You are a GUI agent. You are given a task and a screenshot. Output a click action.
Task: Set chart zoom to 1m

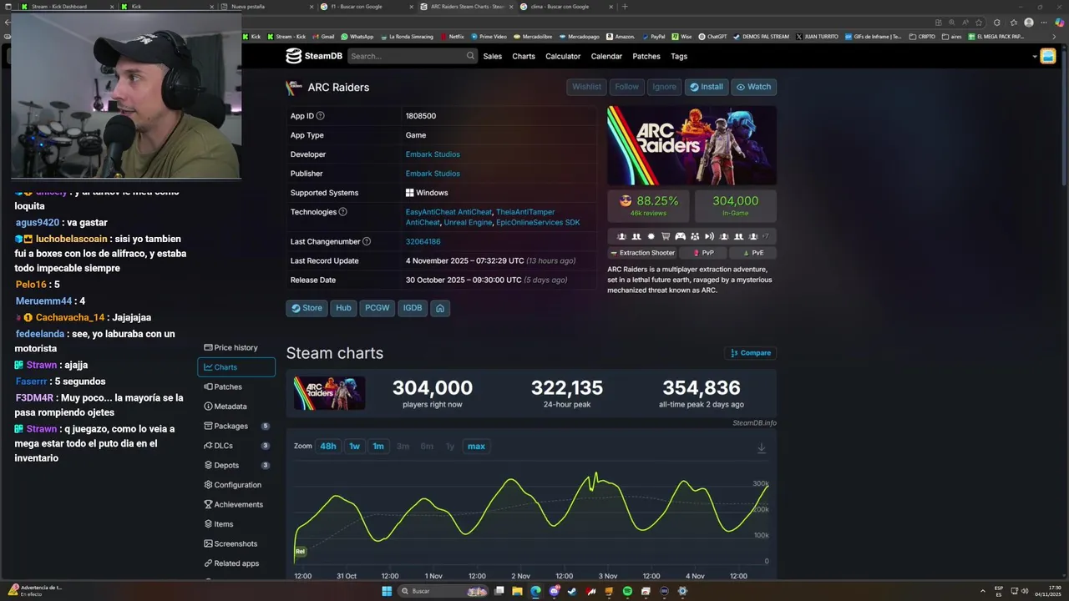coord(378,447)
